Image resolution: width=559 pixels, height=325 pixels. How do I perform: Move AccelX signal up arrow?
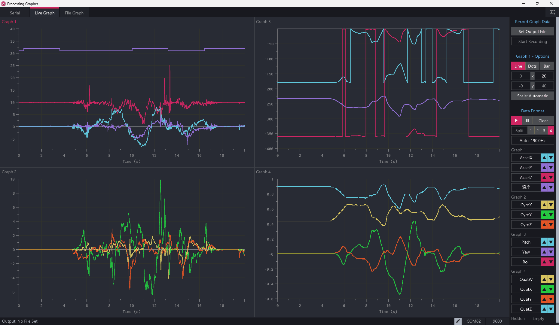[x=544, y=158]
